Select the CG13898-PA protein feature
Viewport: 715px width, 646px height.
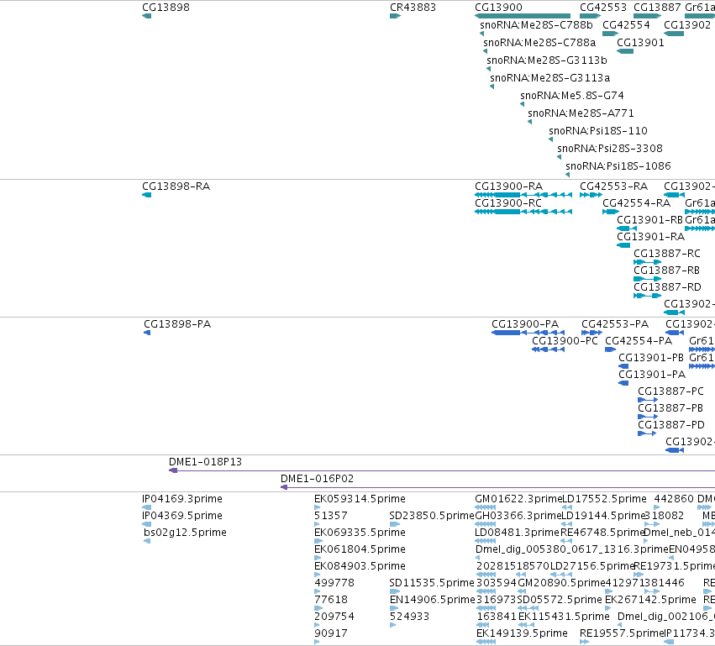147,333
